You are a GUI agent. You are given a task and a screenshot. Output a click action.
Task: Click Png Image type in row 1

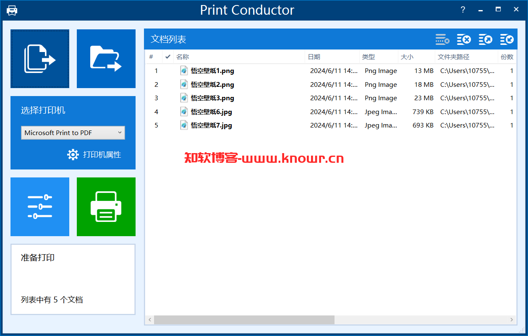coord(381,71)
